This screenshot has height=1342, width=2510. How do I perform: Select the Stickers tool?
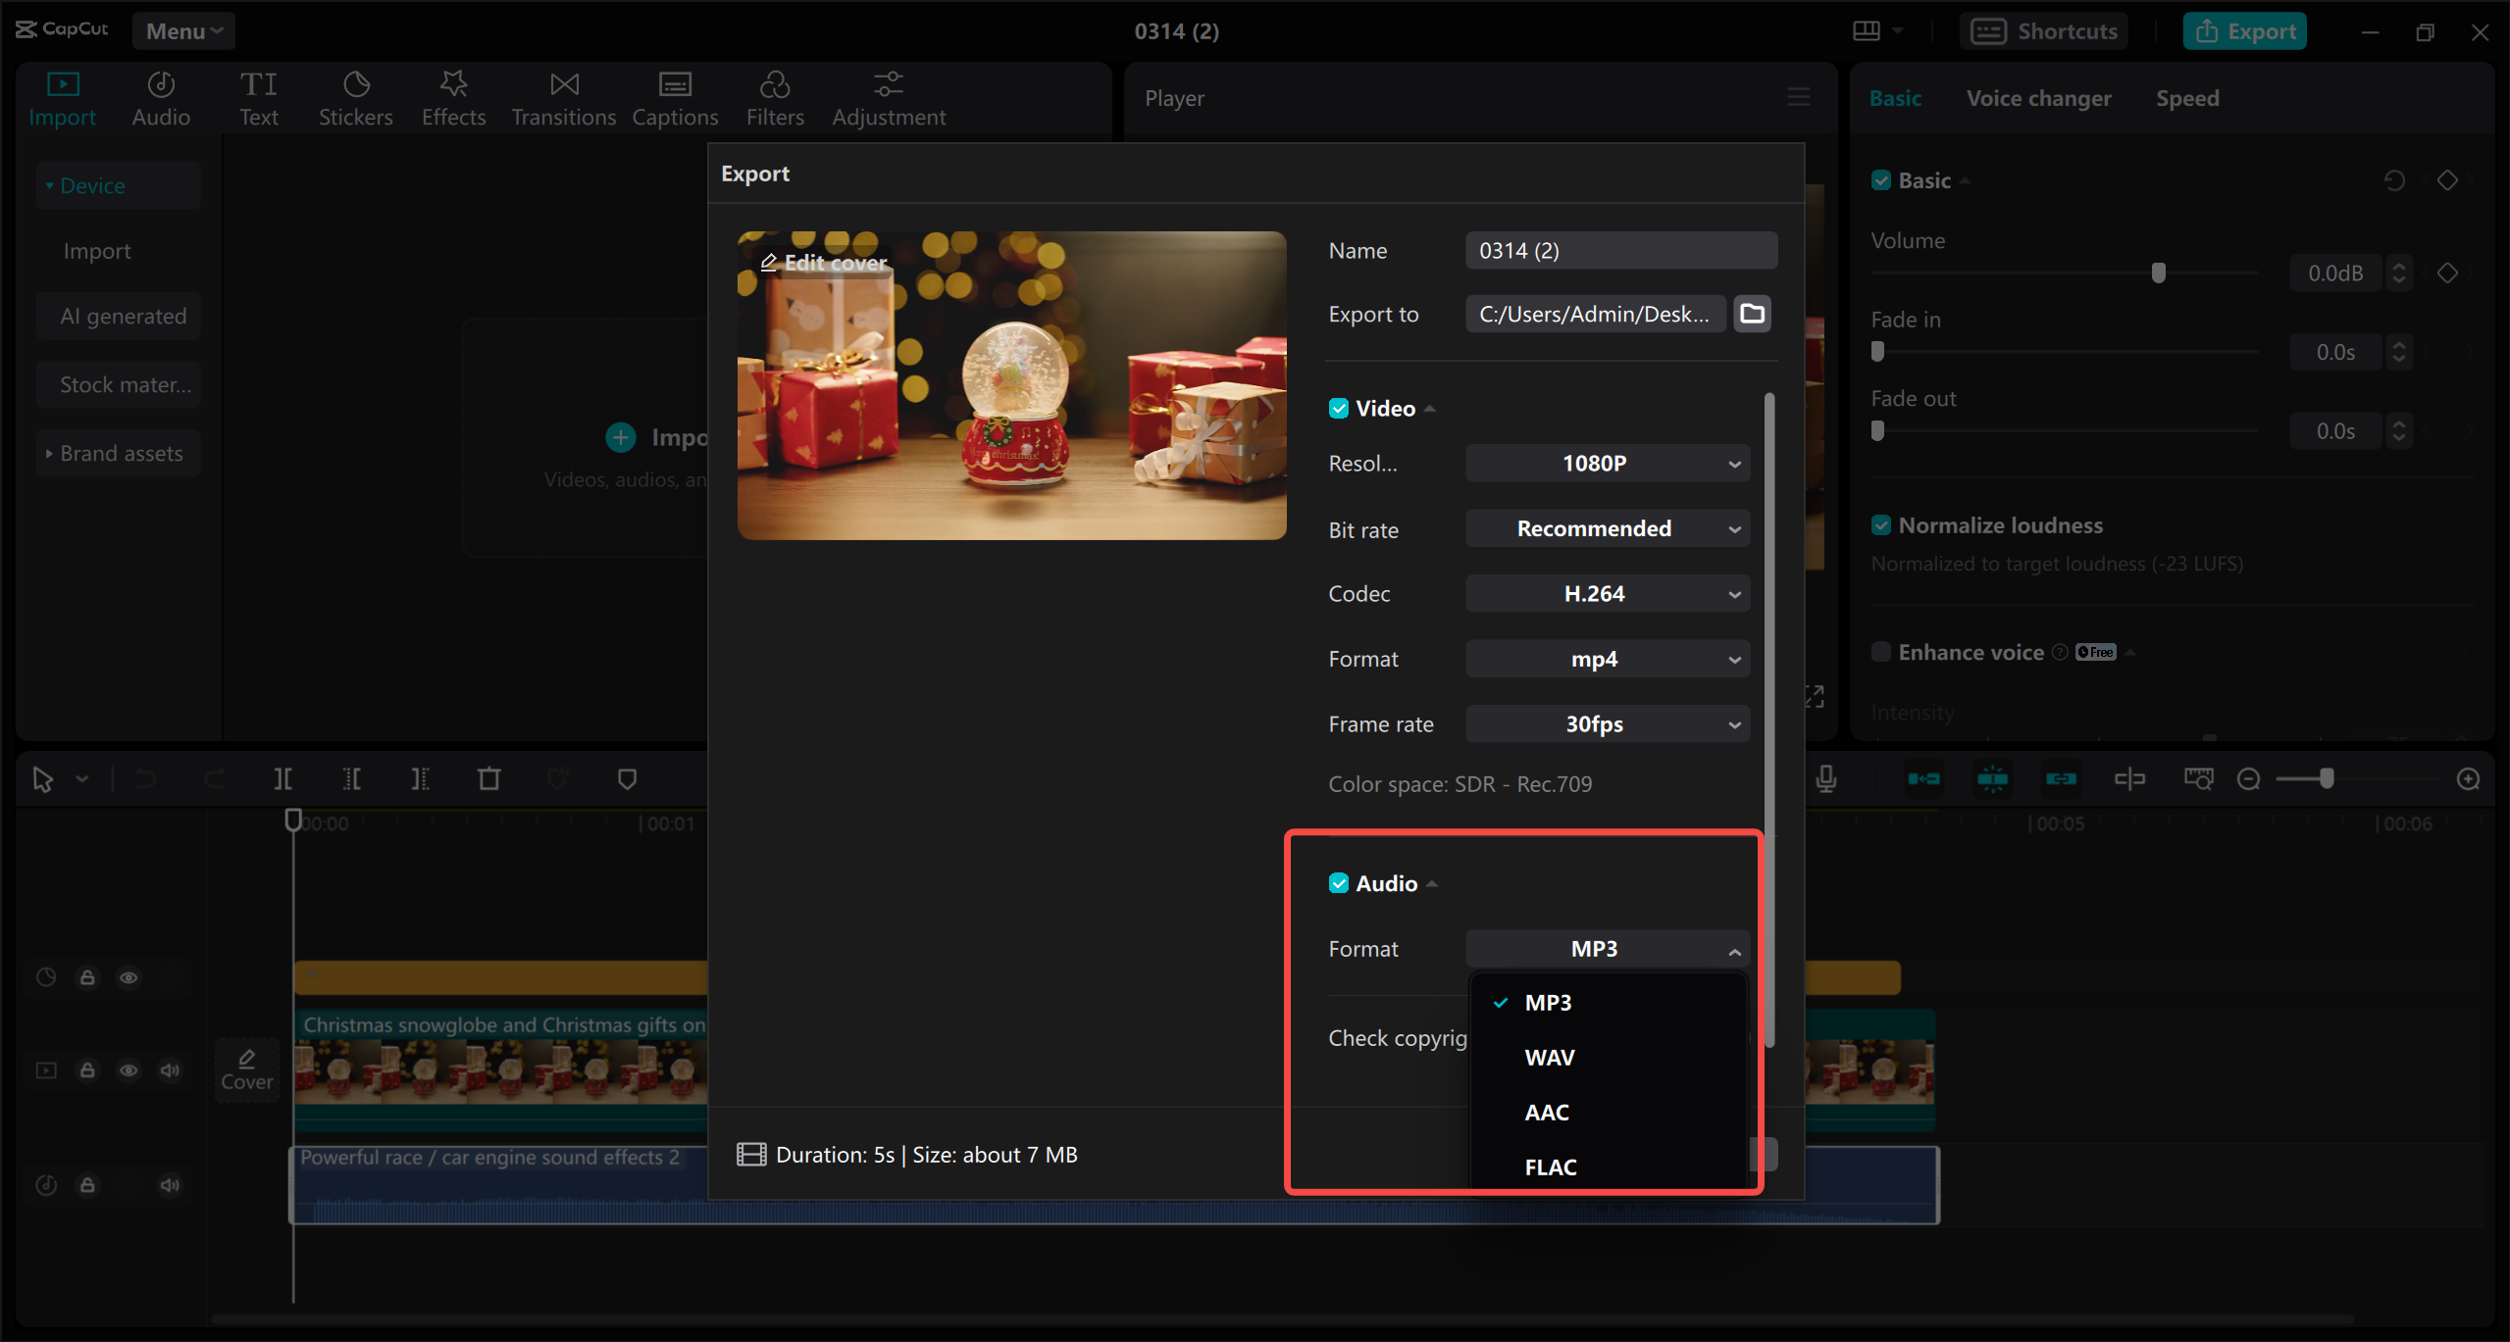tap(355, 97)
